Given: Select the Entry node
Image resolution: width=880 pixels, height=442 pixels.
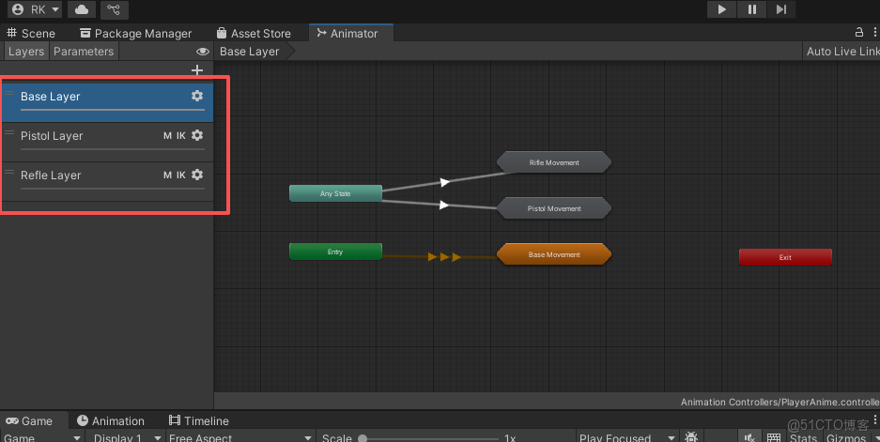Looking at the screenshot, I should (x=335, y=251).
